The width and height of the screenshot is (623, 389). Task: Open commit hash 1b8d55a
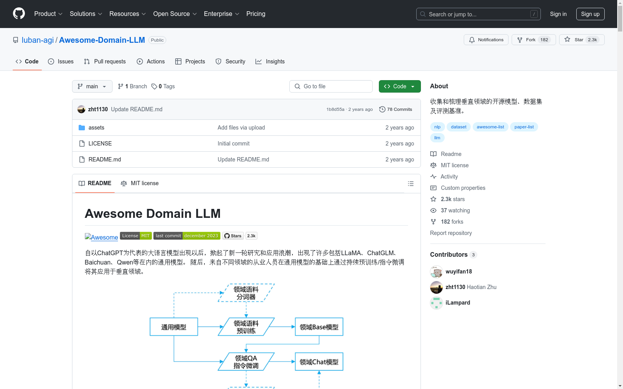click(335, 109)
